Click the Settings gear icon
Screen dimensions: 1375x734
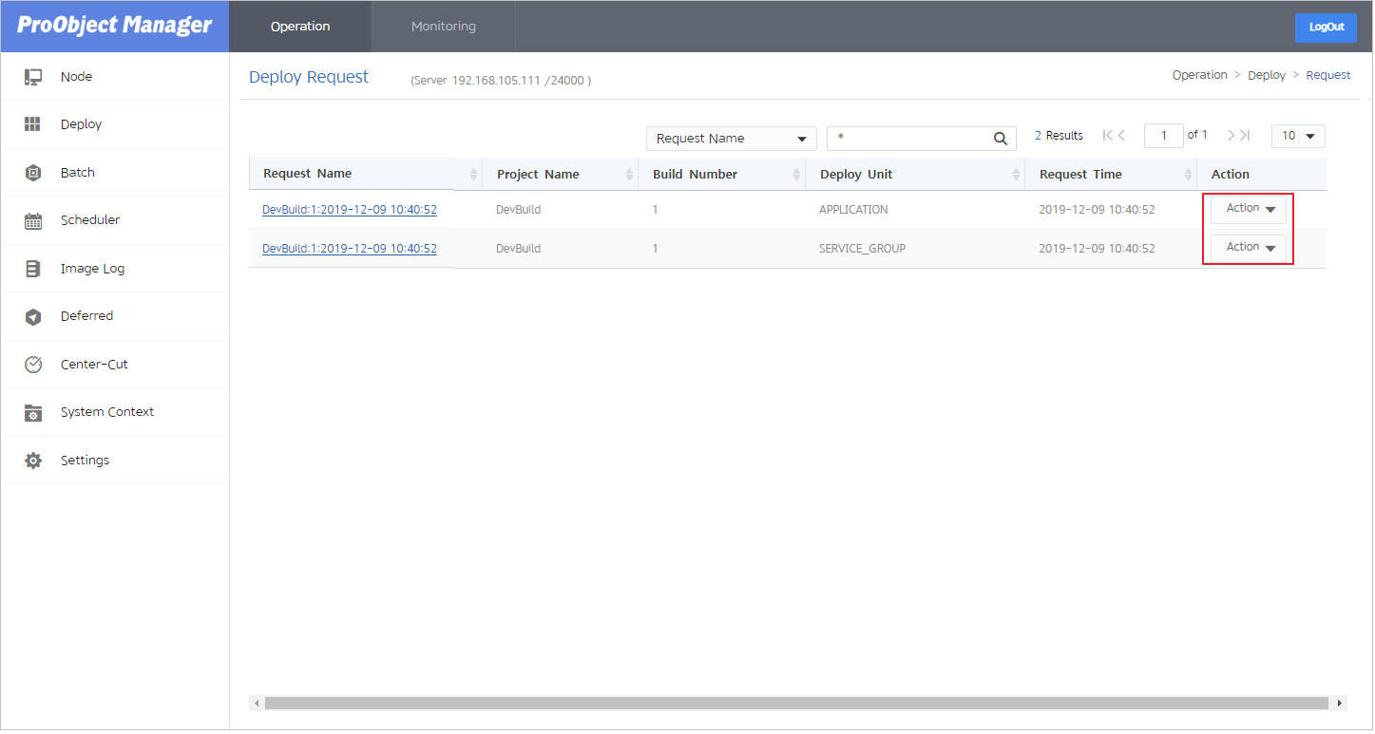(33, 461)
